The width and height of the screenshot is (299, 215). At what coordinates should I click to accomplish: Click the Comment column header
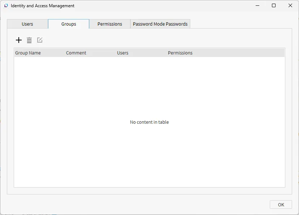tap(76, 53)
